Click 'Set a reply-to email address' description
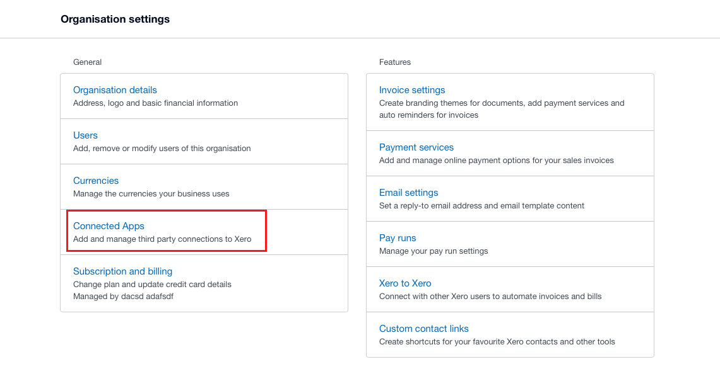This screenshot has height=374, width=720. [x=481, y=206]
